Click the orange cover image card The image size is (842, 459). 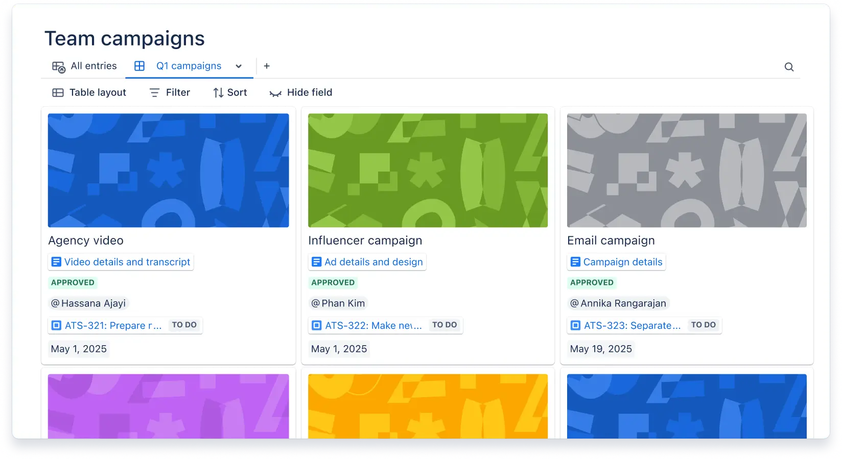tap(428, 406)
